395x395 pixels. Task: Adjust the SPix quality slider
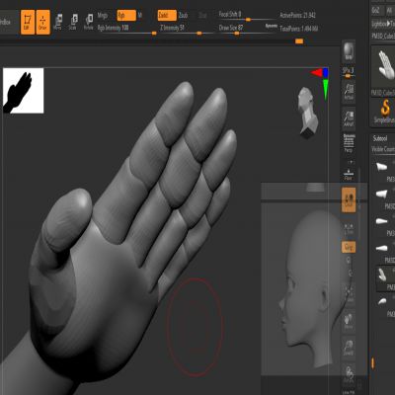pyautogui.click(x=348, y=73)
